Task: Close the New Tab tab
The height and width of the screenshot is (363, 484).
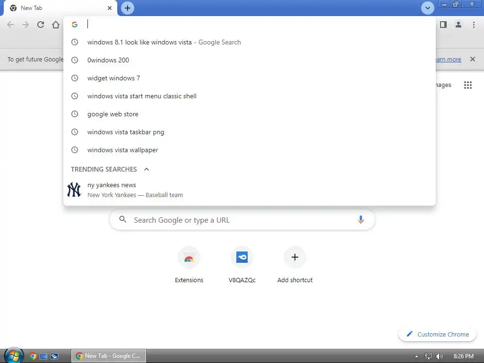Action: [x=110, y=8]
